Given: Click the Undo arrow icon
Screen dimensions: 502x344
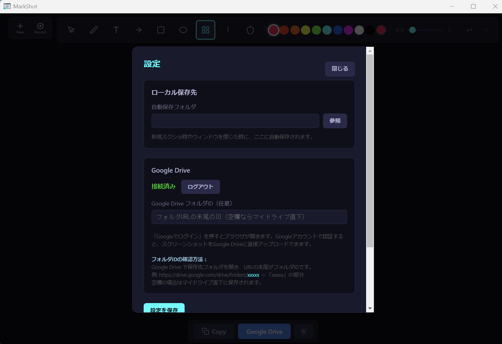Looking at the screenshot, I should click(469, 30).
